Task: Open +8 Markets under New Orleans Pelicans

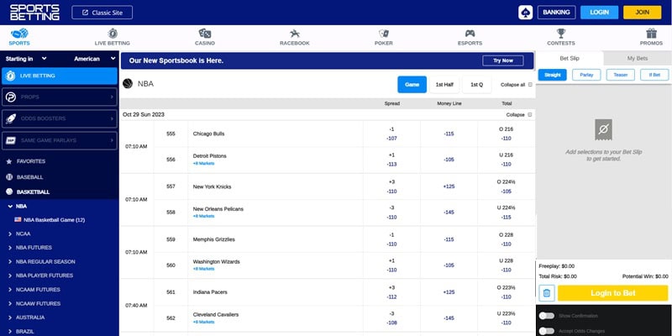Action: (x=203, y=216)
